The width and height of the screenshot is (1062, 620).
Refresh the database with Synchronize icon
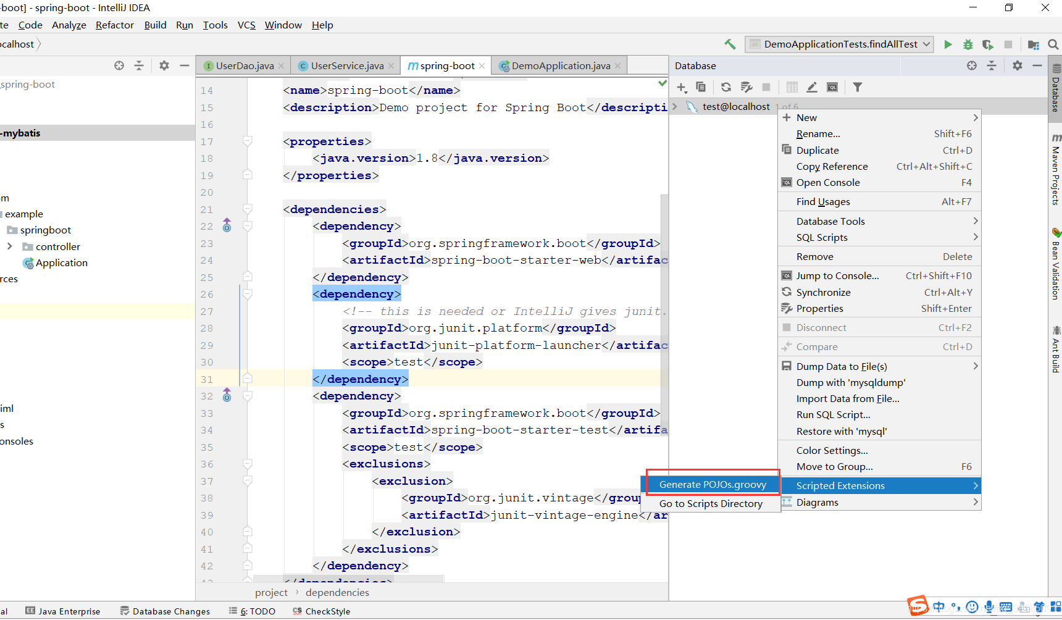726,87
